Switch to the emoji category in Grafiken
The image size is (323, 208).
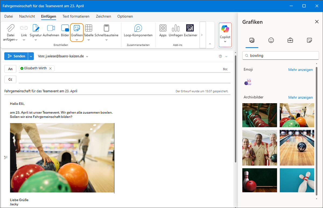(271, 40)
